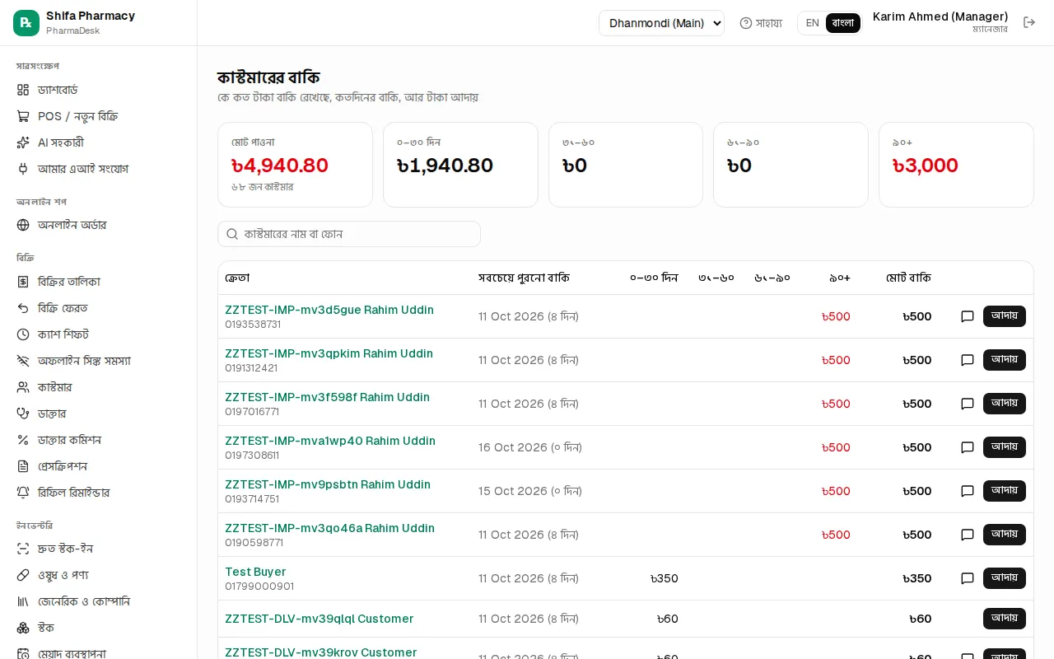The image size is (1054, 659).
Task: Click the logout icon beside Karim Ahmed
Action: pos(1029,22)
